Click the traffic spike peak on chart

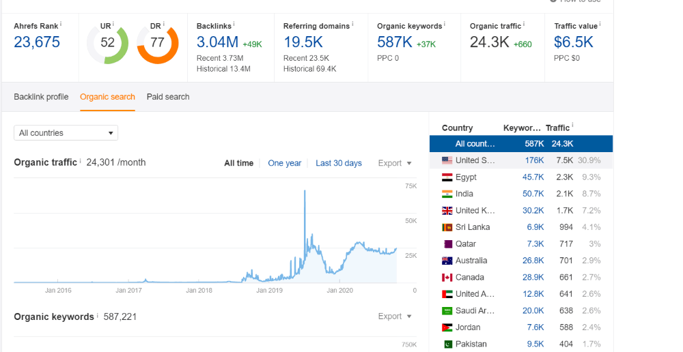click(305, 192)
